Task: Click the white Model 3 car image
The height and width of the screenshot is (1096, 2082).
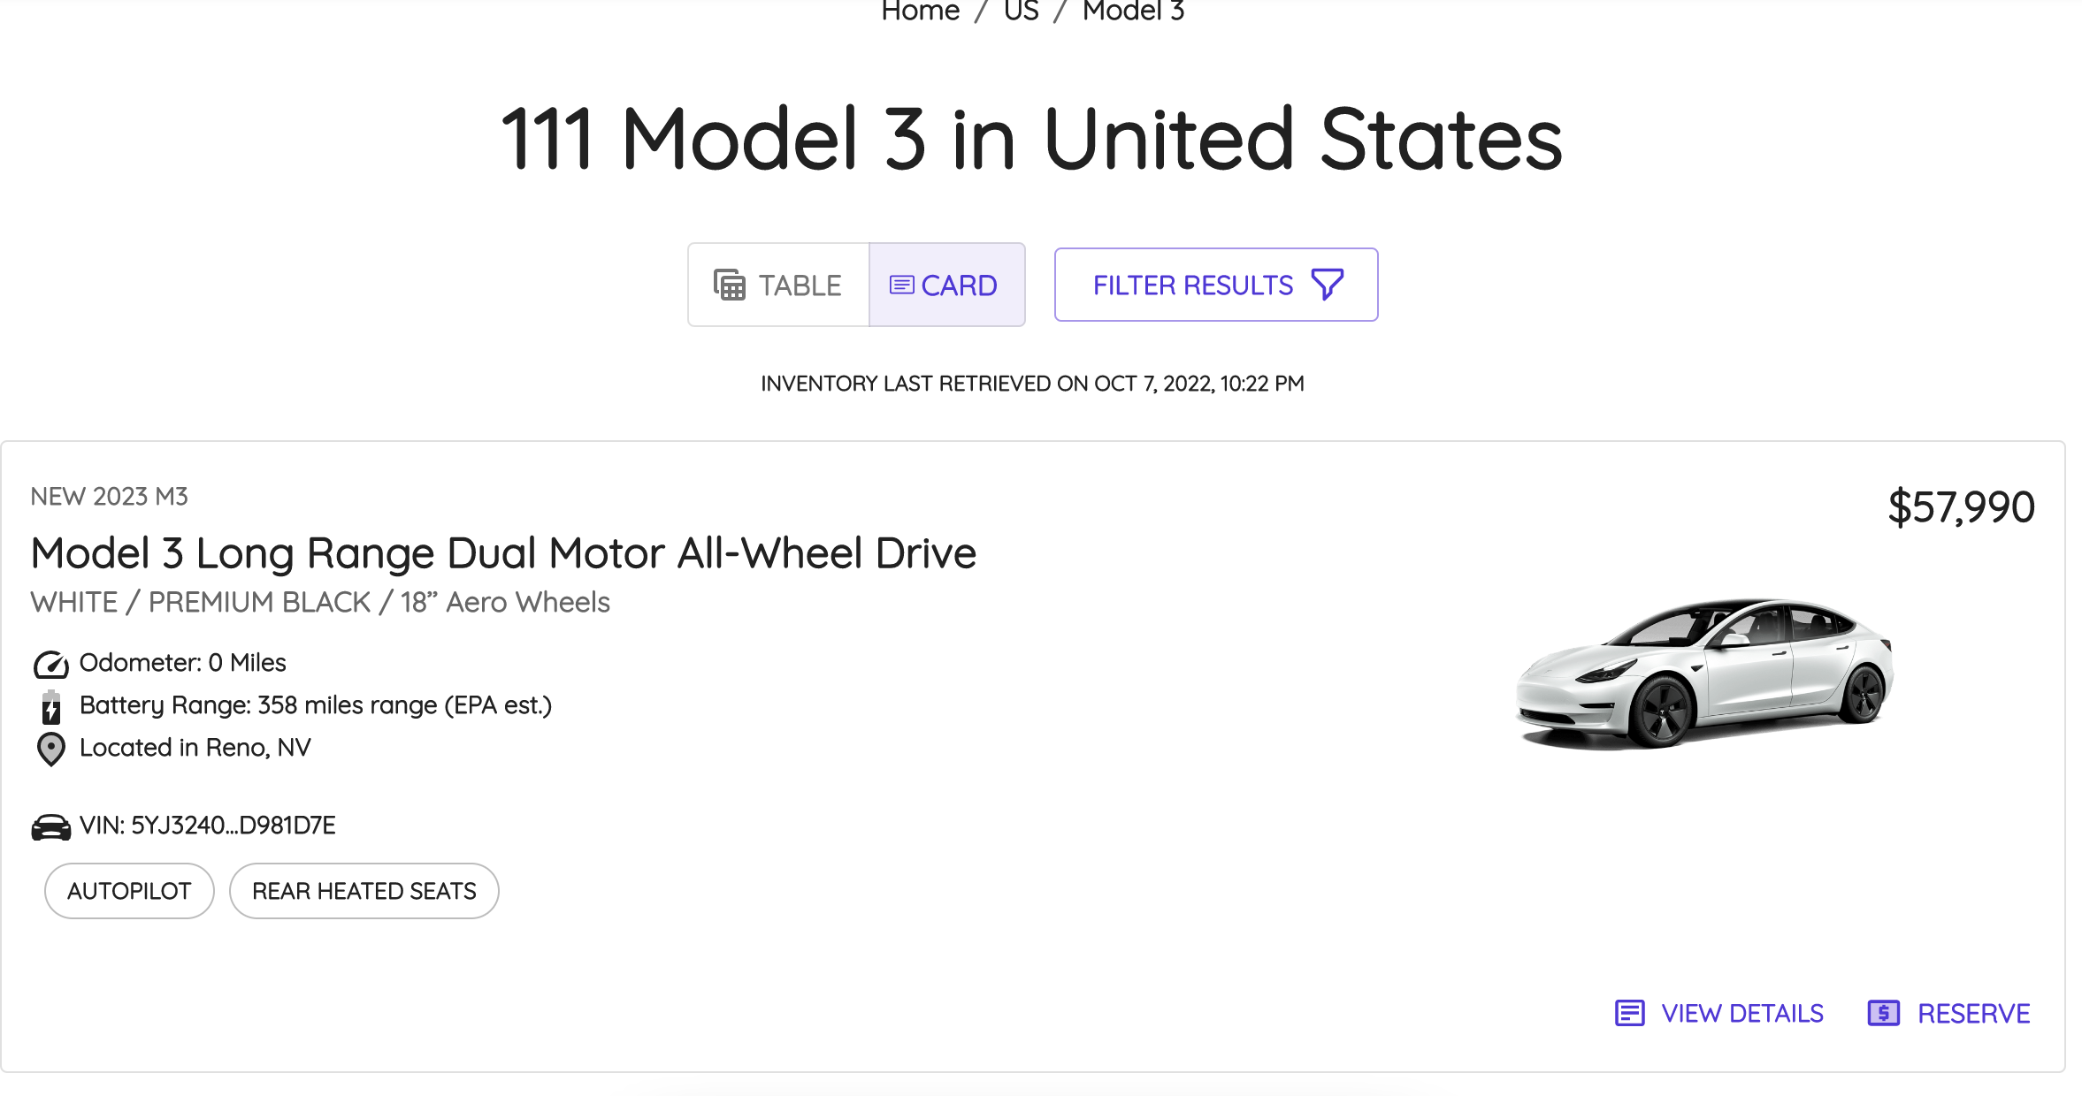Action: [x=1703, y=674]
